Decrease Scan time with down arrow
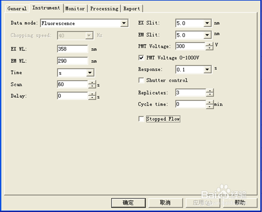Screen dimensions: 262x212 pyautogui.click(x=92, y=86)
